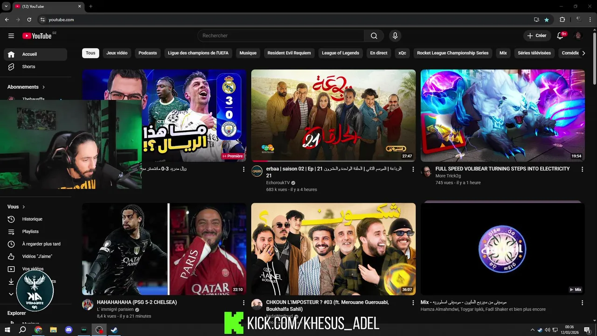Select the xQc filter chip
The width and height of the screenshot is (597, 336).
402,53
